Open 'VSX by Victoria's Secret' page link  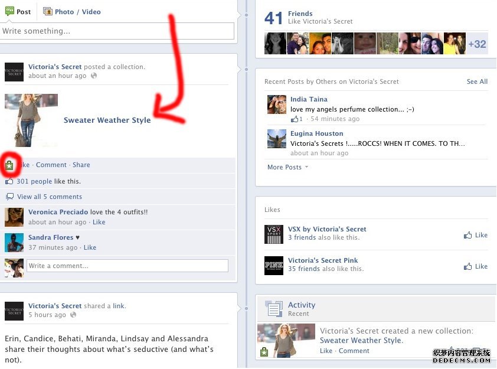click(327, 229)
